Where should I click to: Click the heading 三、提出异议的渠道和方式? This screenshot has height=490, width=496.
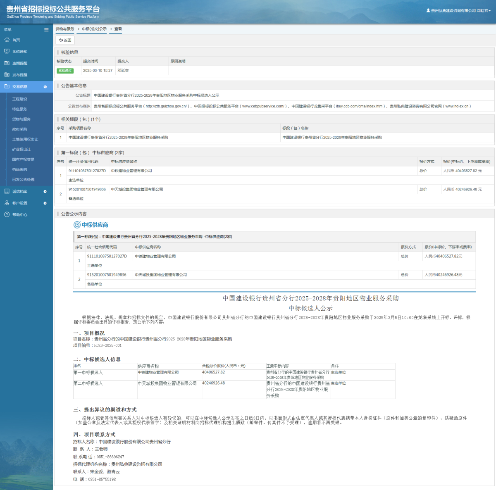click(x=105, y=410)
